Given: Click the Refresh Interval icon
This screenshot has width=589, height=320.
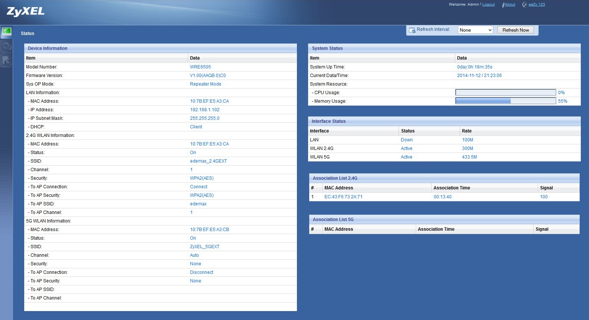Looking at the screenshot, I should (412, 30).
